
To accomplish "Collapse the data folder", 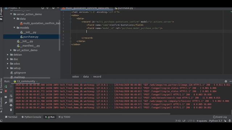I will click(14, 19).
